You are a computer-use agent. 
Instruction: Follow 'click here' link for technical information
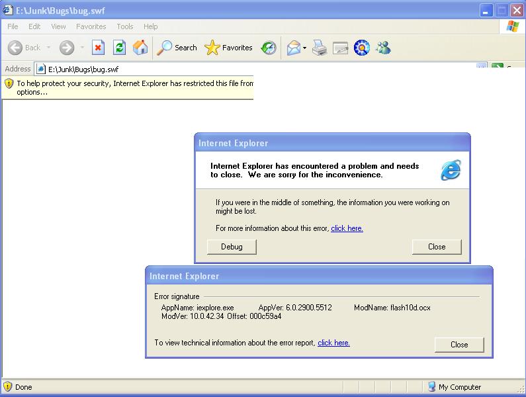[x=333, y=343]
